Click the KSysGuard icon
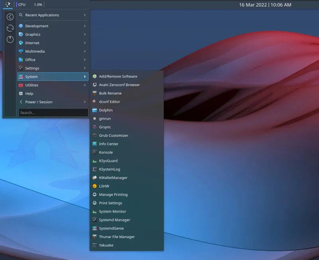Viewport: 319px width, 260px height. pyautogui.click(x=95, y=161)
